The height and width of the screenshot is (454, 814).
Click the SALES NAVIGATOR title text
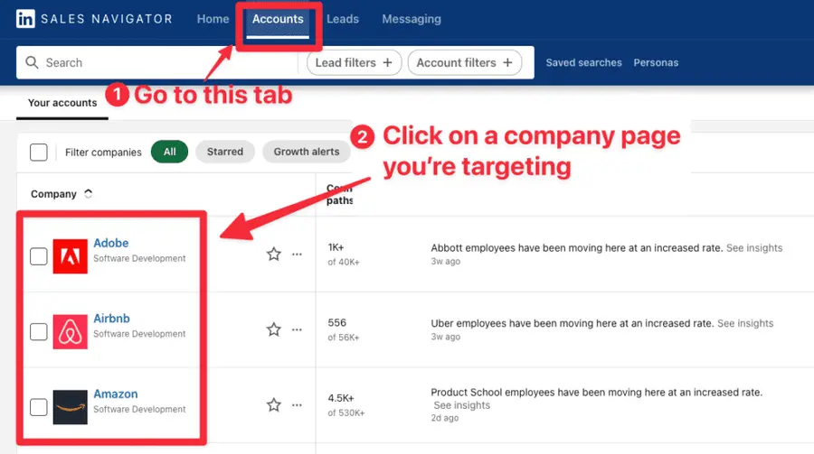(107, 19)
